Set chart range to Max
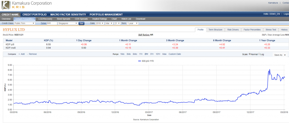 [165, 54]
